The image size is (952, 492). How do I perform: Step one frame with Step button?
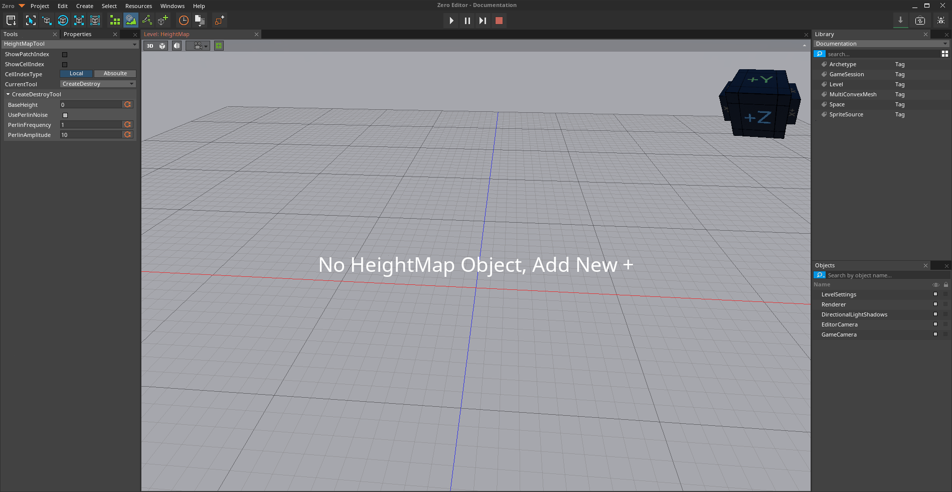pos(483,21)
